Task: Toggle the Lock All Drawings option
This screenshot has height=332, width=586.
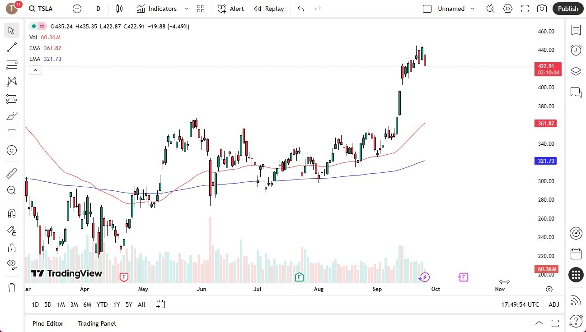Action: pos(11,247)
